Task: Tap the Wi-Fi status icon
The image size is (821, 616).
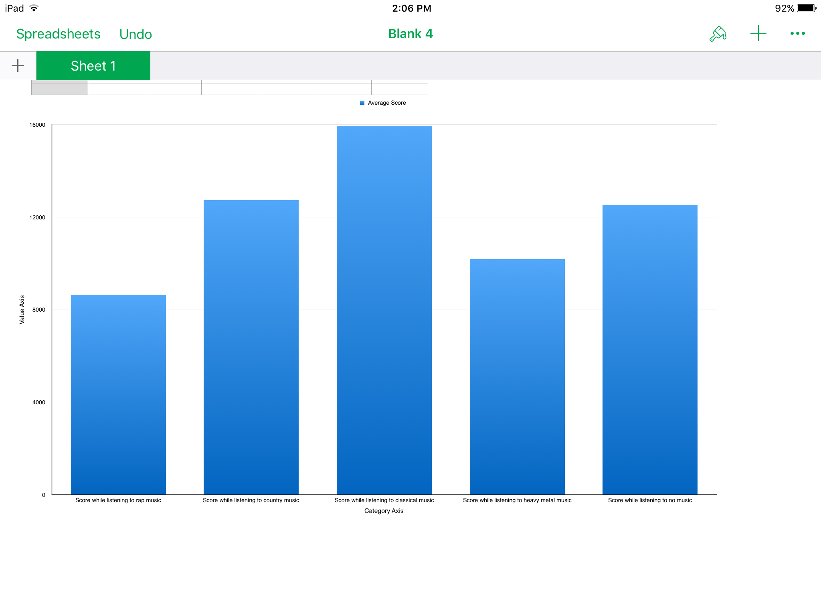Action: pyautogui.click(x=34, y=8)
